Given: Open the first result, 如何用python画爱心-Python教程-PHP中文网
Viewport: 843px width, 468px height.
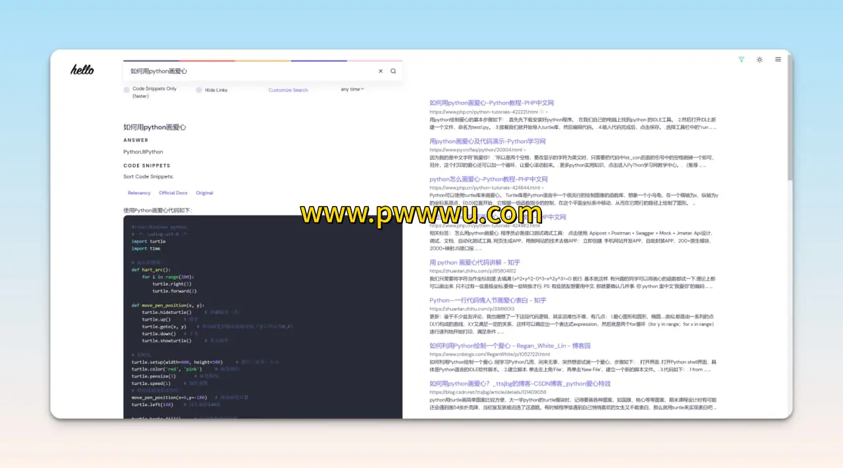Looking at the screenshot, I should [491, 103].
